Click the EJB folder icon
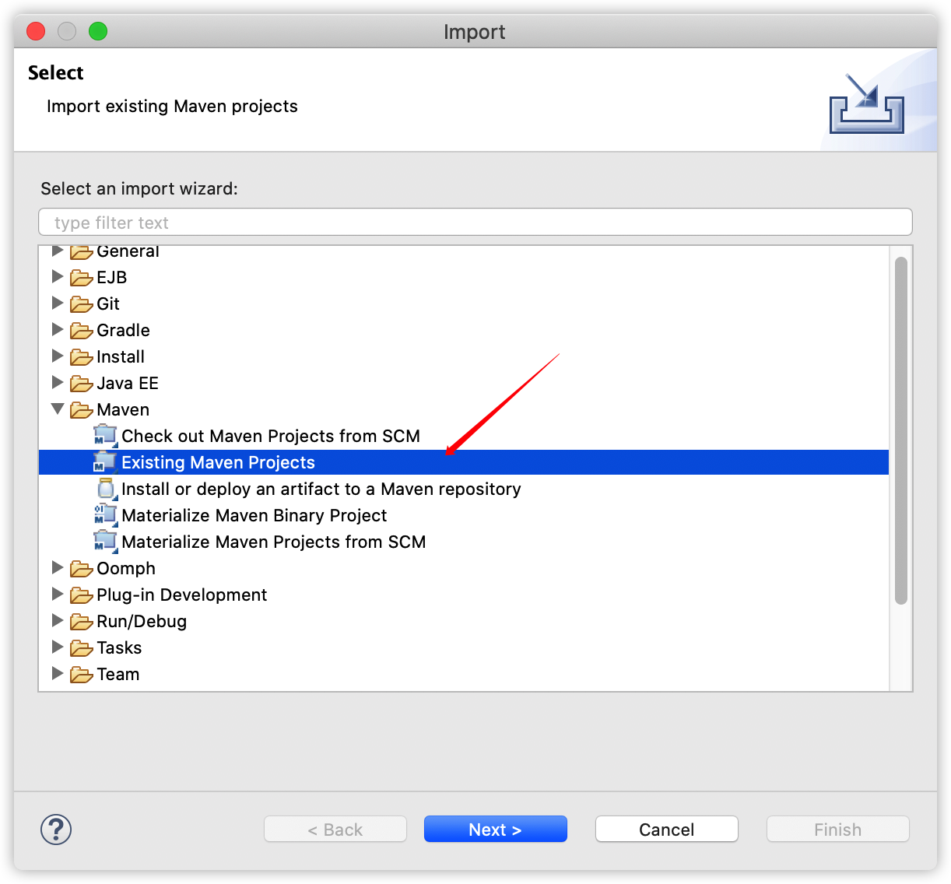Screen dimensions: 951x884 [81, 278]
